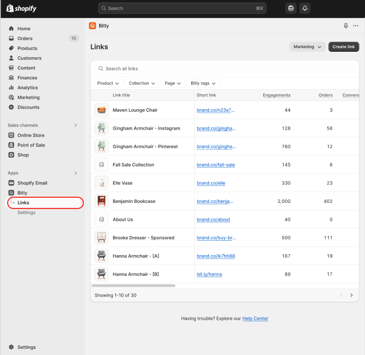The height and width of the screenshot is (355, 365).
Task: Click the About Us placeholder image icon
Action: pyautogui.click(x=102, y=219)
